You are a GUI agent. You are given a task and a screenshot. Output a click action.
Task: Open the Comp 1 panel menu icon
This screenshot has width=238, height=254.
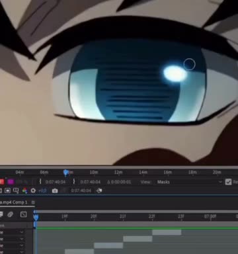33,202
